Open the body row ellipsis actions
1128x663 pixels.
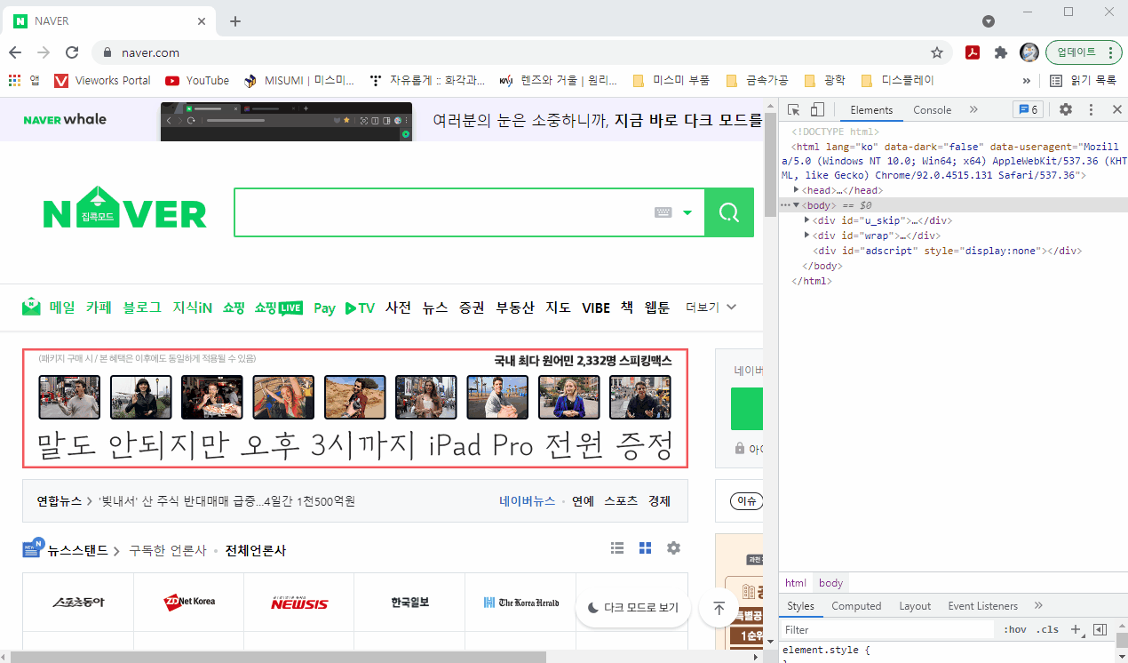784,204
